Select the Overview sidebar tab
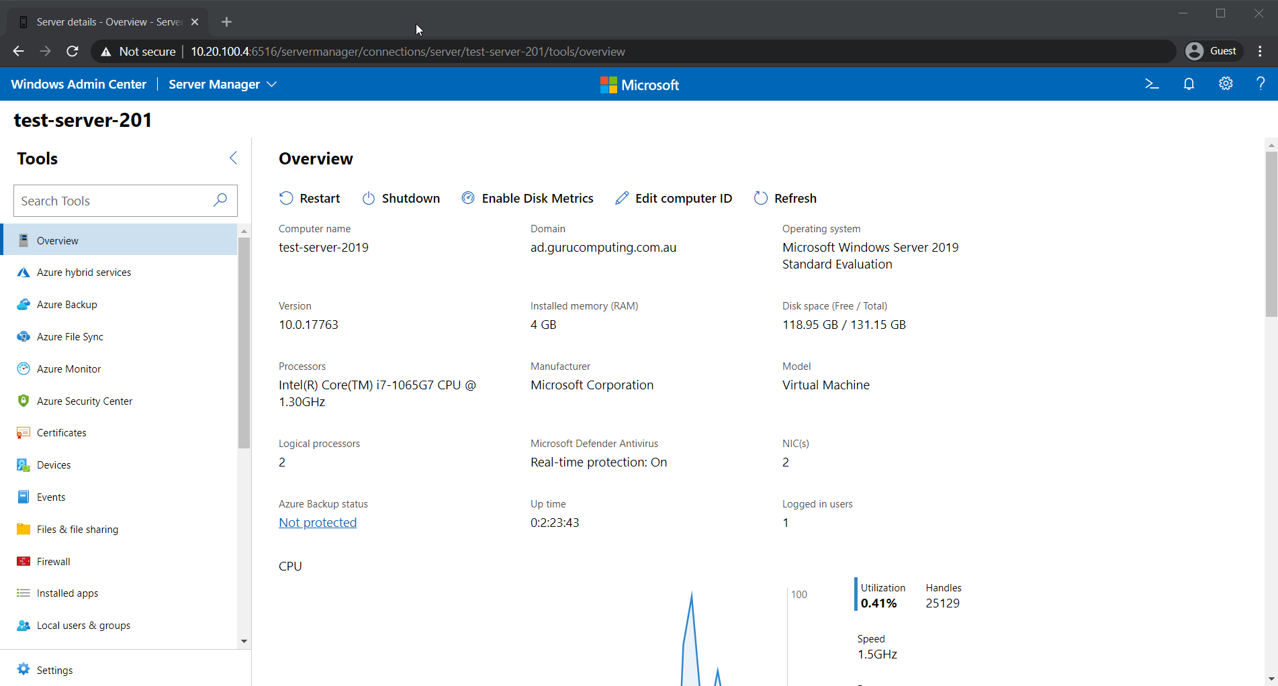 tap(57, 240)
